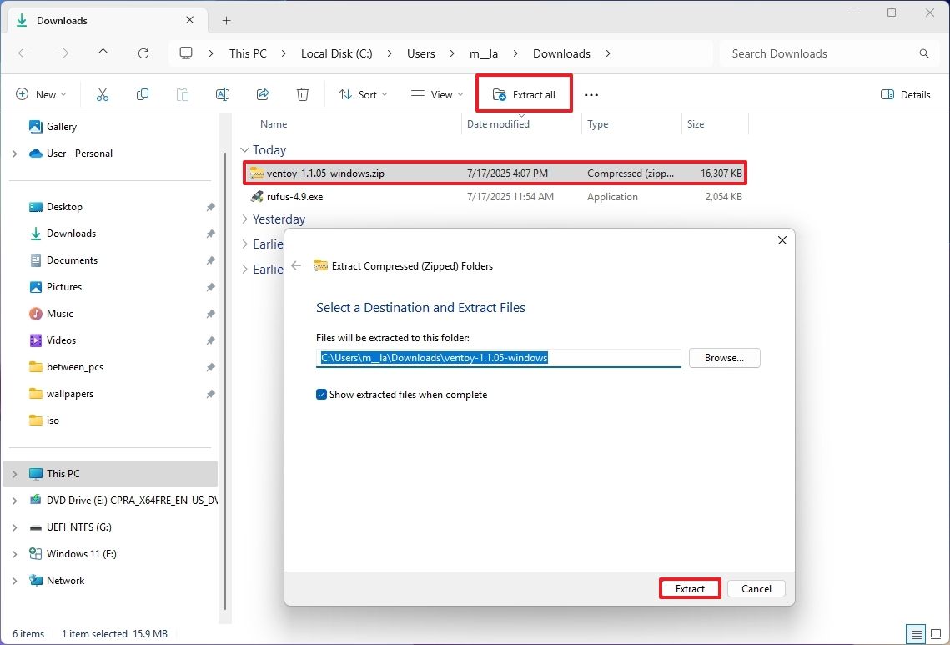Refresh the folder view with the refresh icon
This screenshot has height=645, width=950.
pos(143,53)
